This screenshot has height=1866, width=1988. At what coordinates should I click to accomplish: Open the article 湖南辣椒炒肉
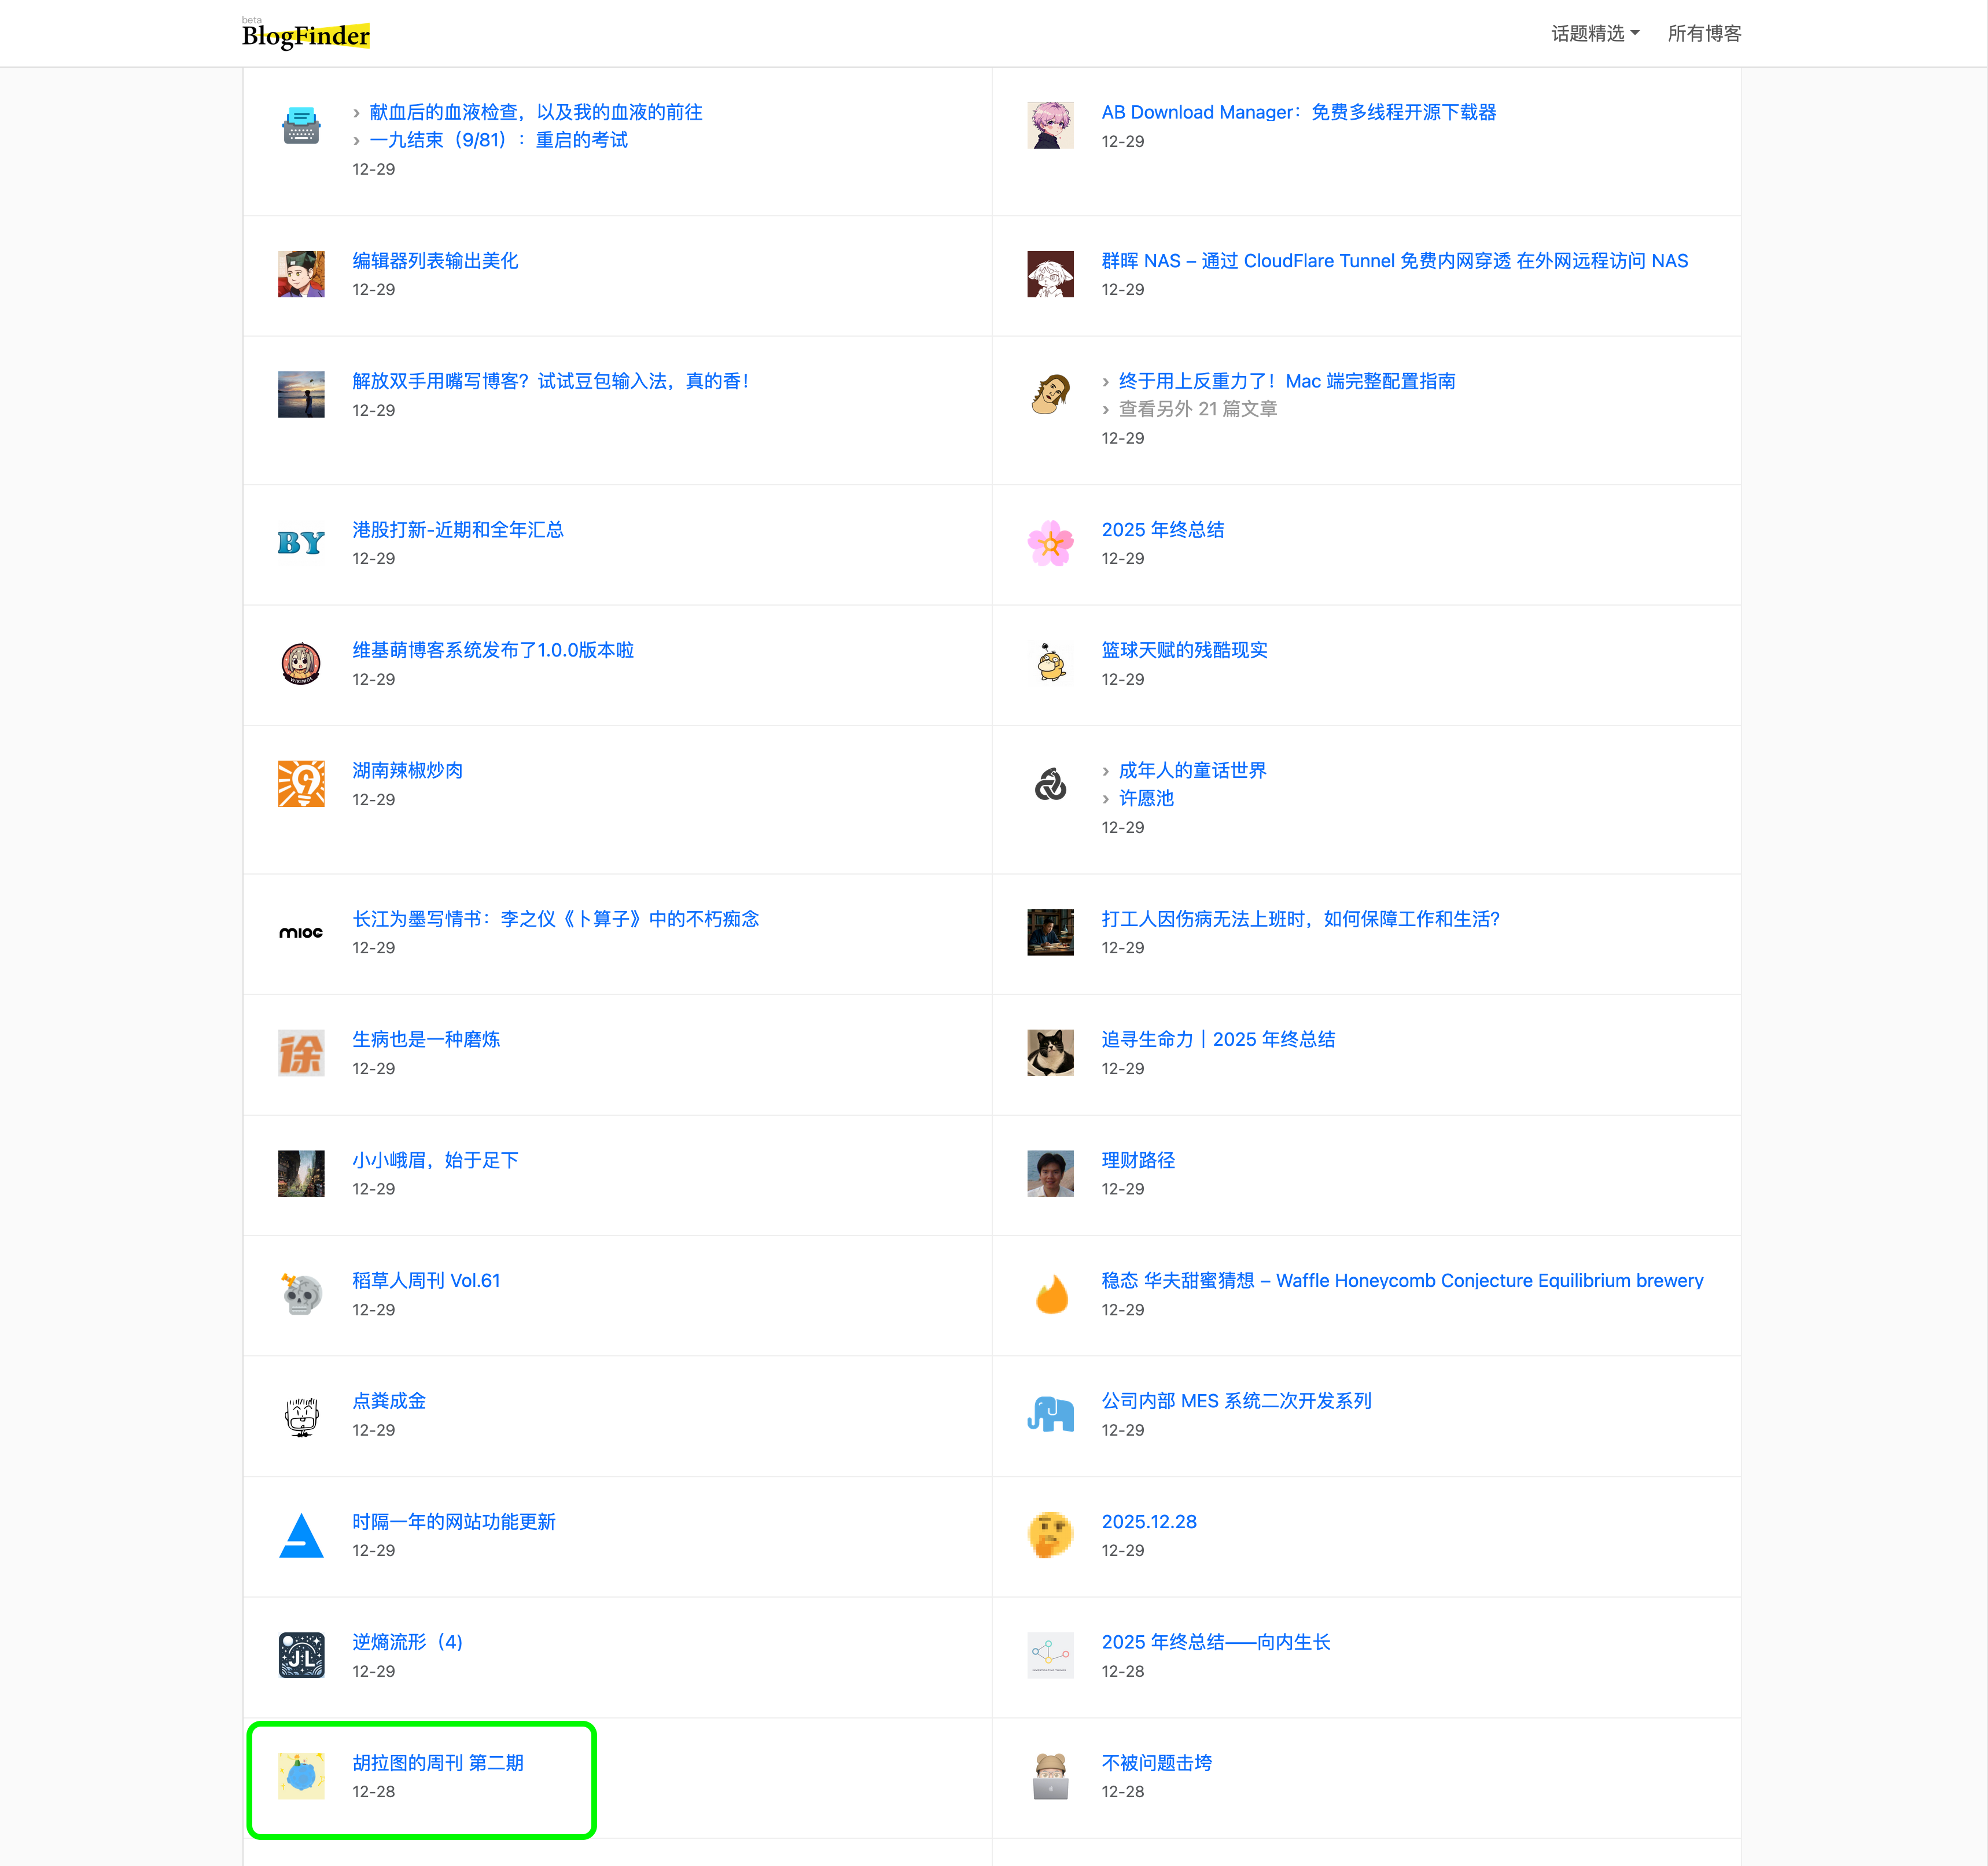point(406,770)
